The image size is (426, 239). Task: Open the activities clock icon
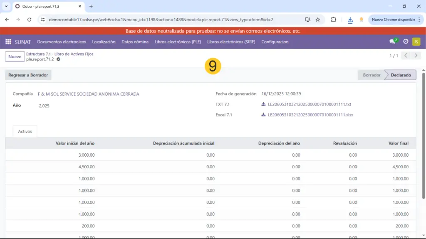click(406, 42)
